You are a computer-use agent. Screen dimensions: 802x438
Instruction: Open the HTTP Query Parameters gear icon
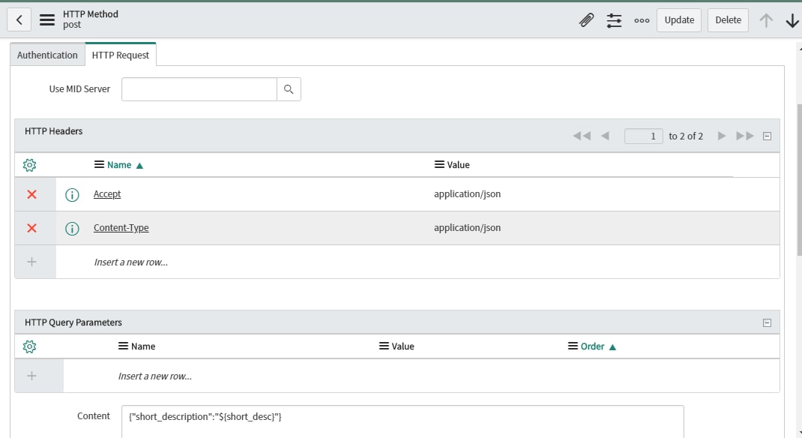(x=31, y=346)
